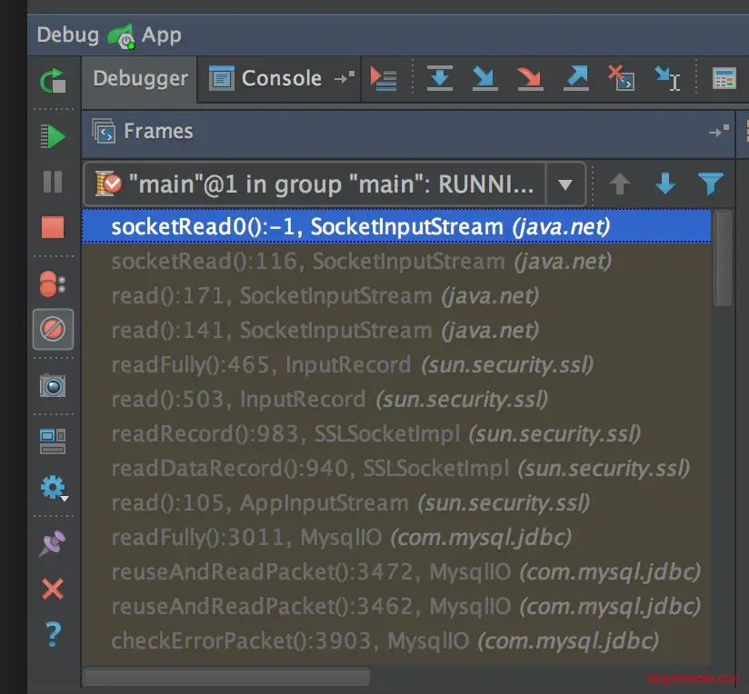Screen dimensions: 749x694
Task: Click the Step Out icon
Action: [x=575, y=78]
